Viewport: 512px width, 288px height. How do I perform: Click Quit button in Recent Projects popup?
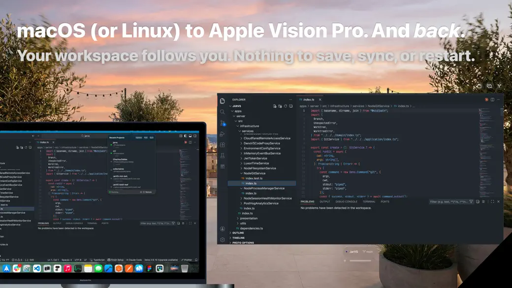pyautogui.click(x=152, y=138)
